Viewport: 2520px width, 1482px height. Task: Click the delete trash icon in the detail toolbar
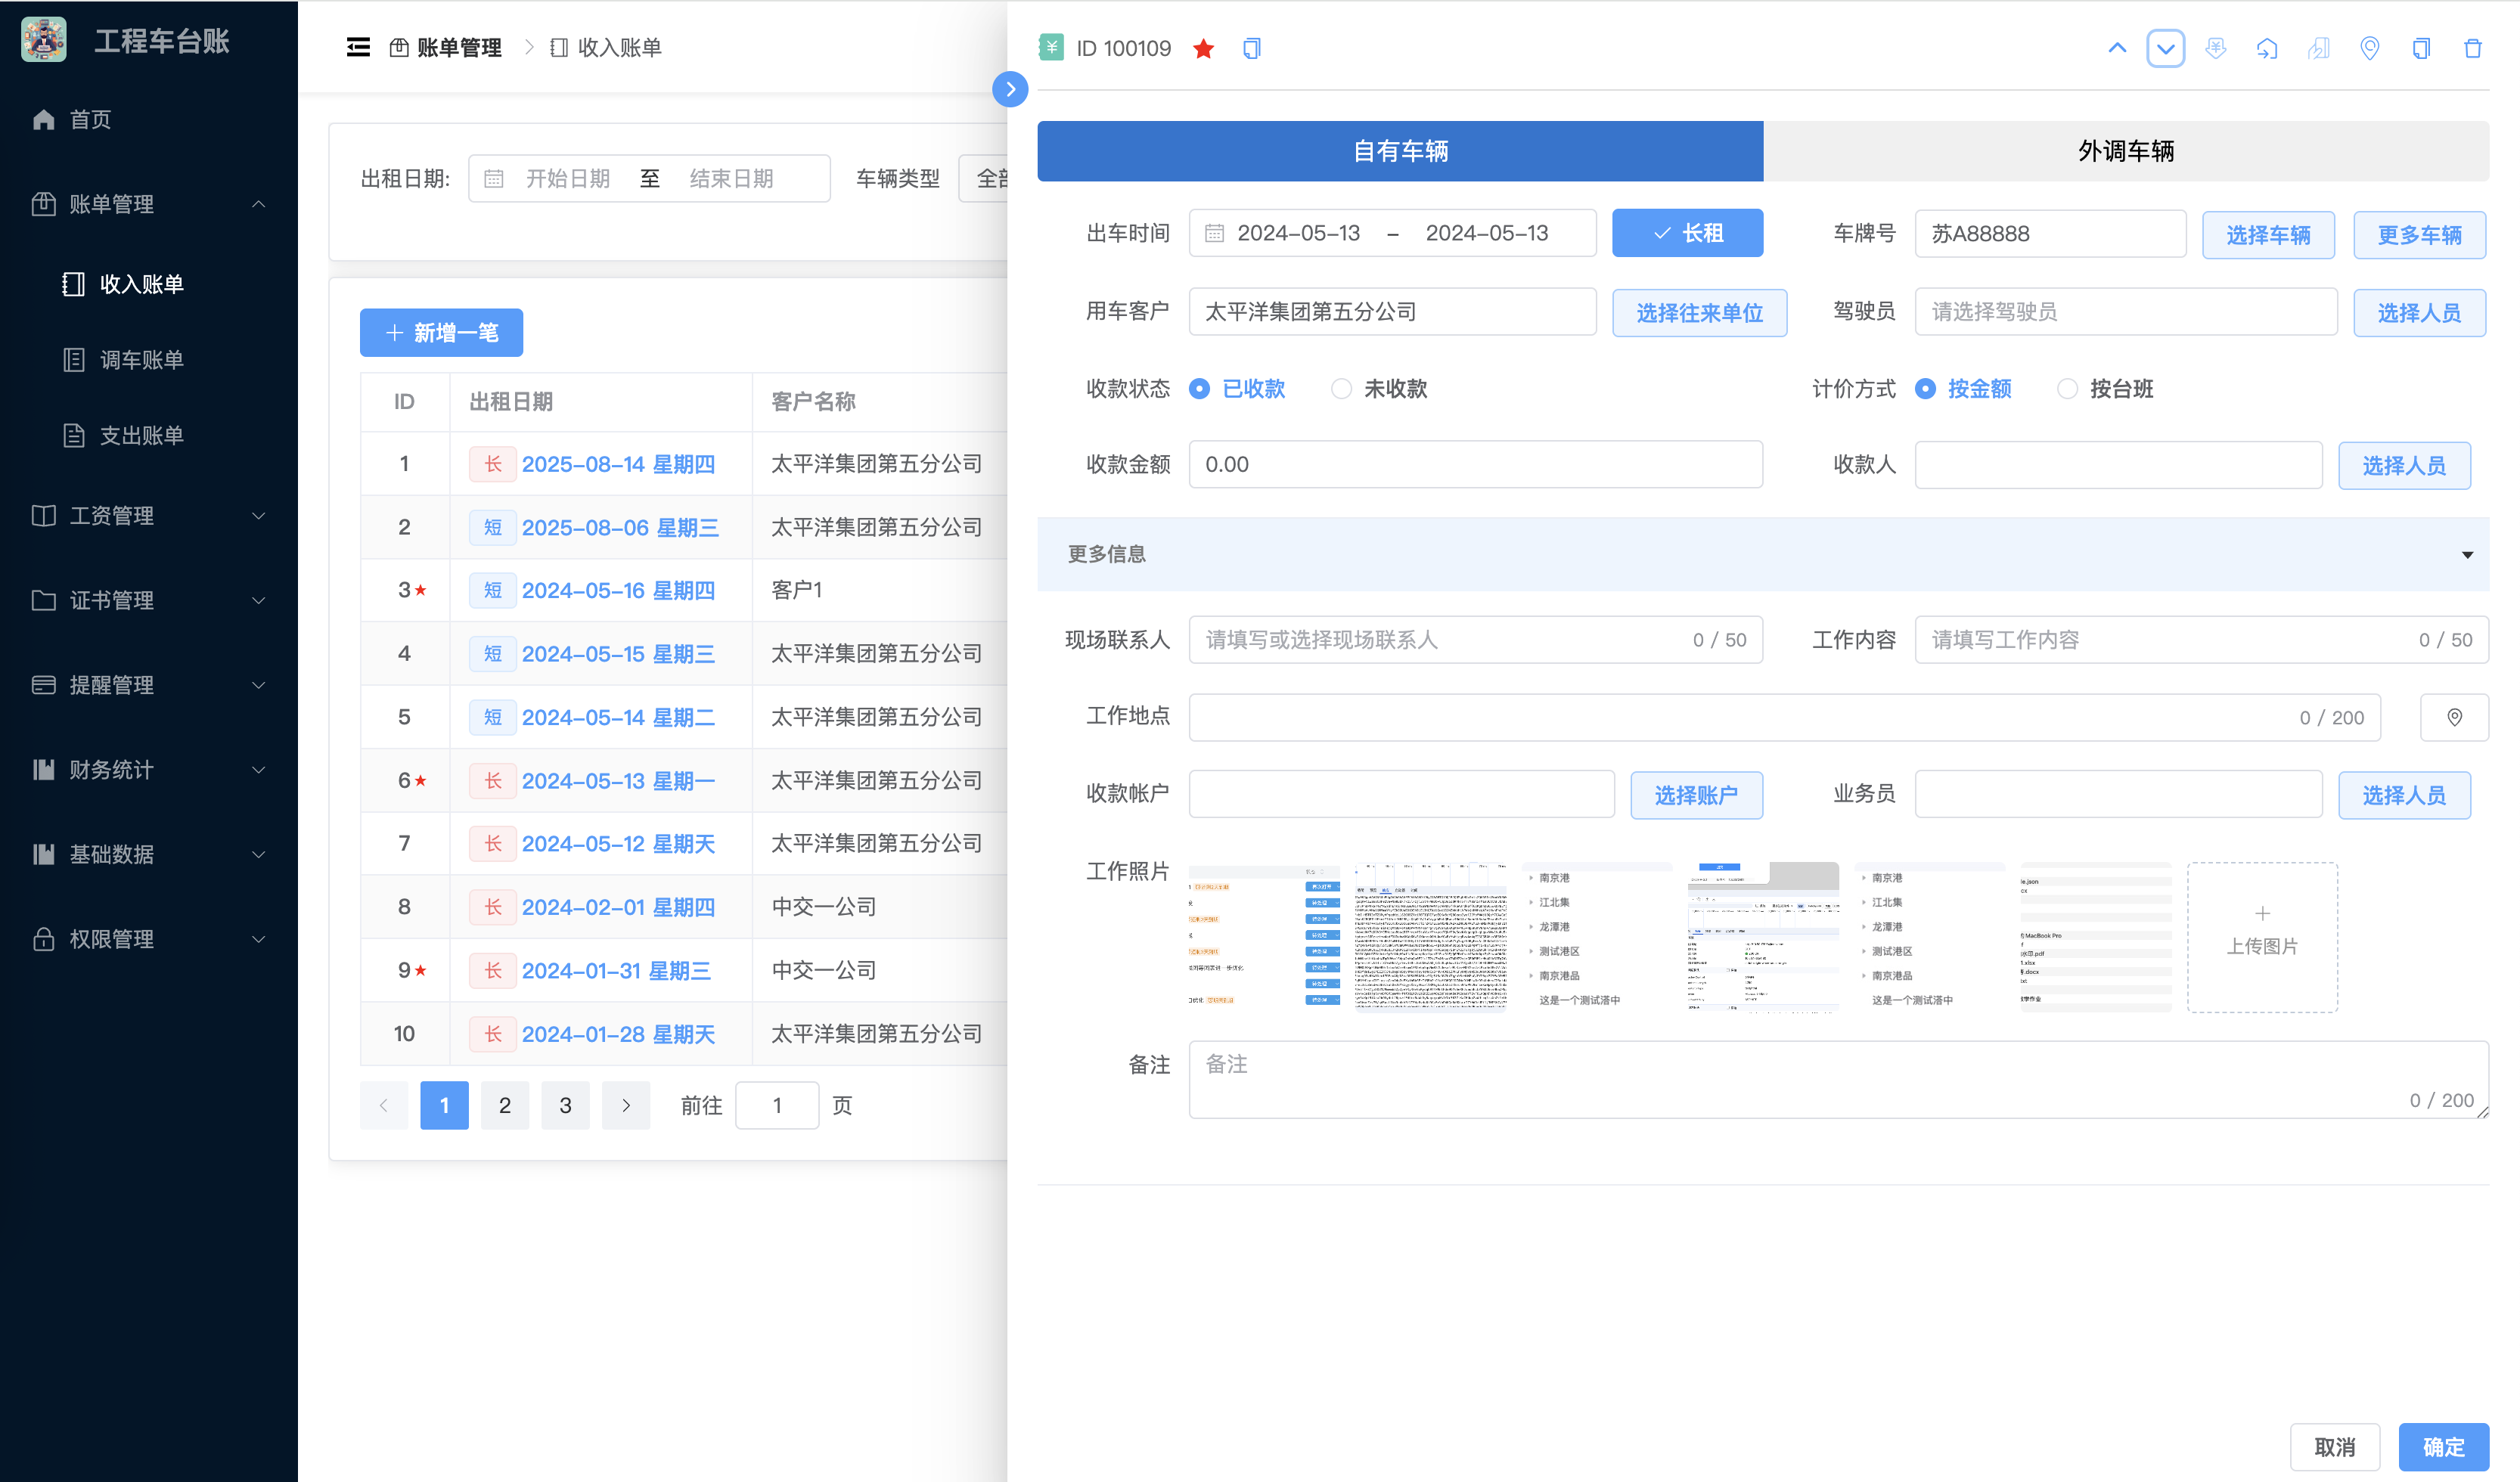click(x=2472, y=48)
